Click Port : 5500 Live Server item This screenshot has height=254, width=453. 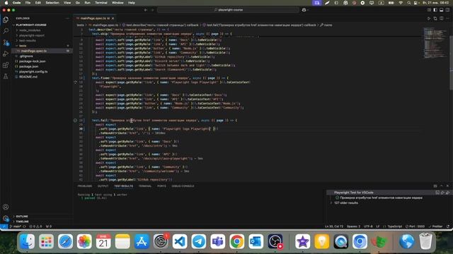coord(415,226)
